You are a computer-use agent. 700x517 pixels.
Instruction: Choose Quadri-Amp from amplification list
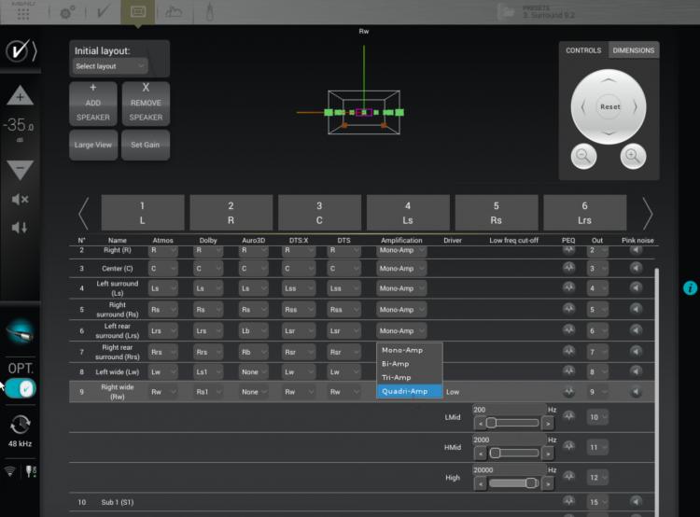410,391
